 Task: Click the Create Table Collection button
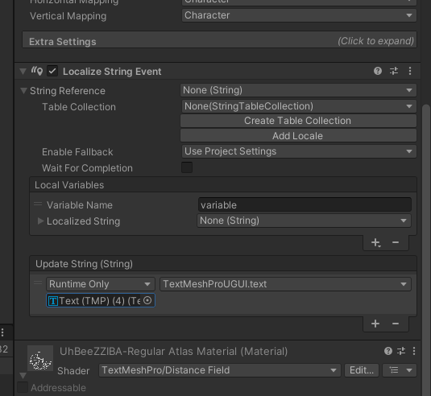298,121
